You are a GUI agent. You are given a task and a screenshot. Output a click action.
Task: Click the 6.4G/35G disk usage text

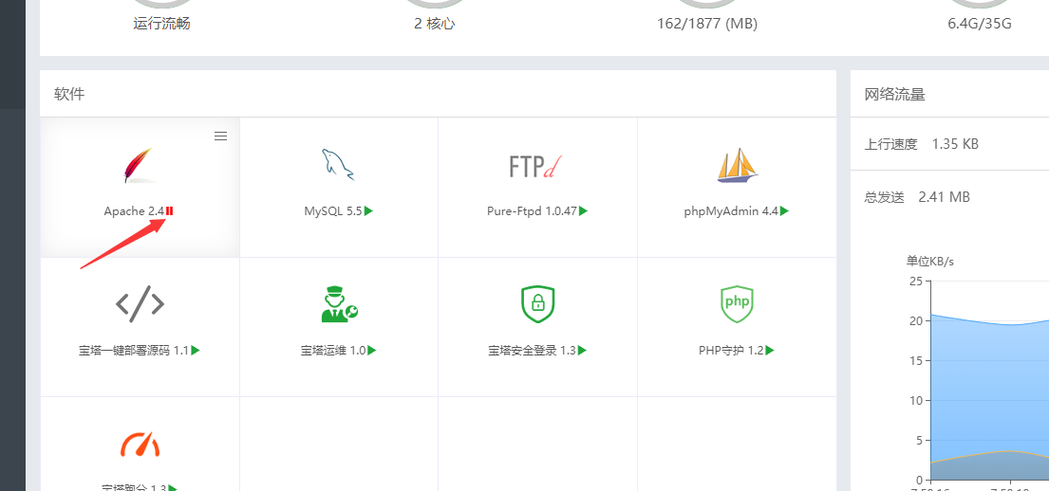pyautogui.click(x=980, y=24)
